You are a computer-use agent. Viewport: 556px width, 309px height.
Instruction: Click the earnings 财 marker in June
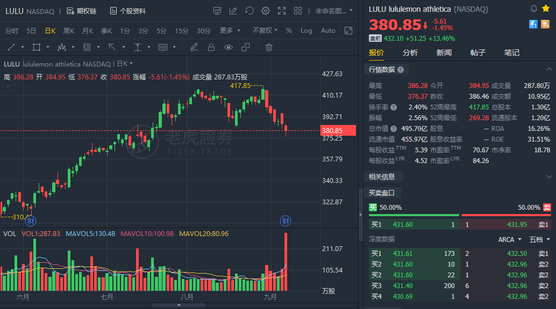(31, 221)
